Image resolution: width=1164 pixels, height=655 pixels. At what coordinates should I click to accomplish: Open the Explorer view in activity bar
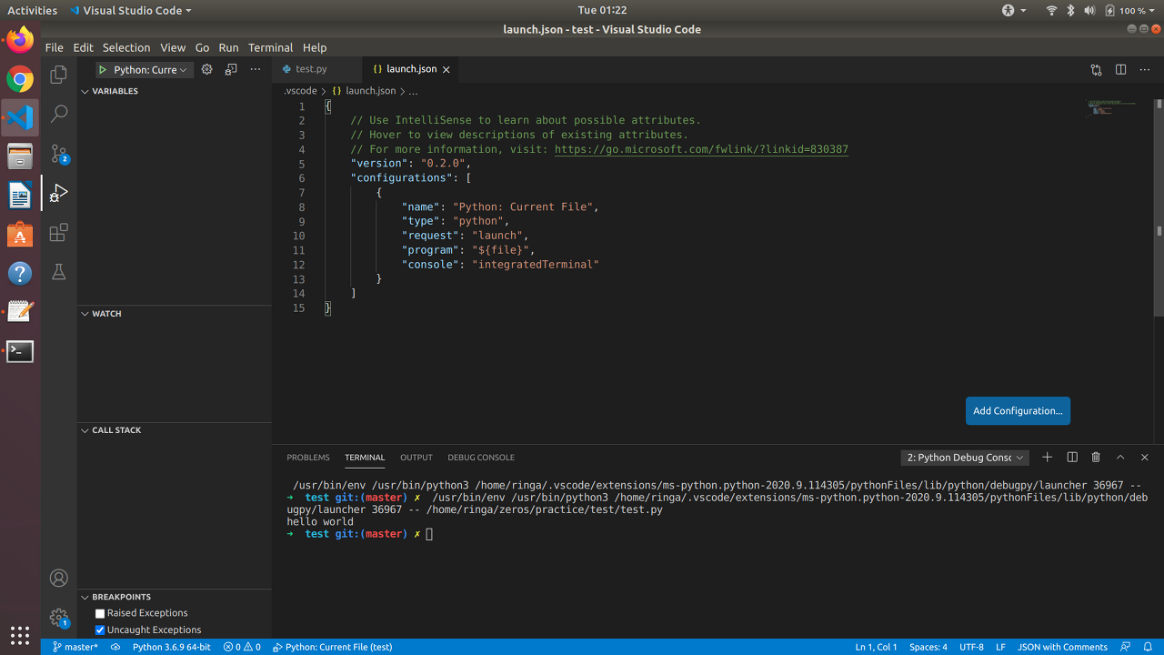tap(59, 75)
